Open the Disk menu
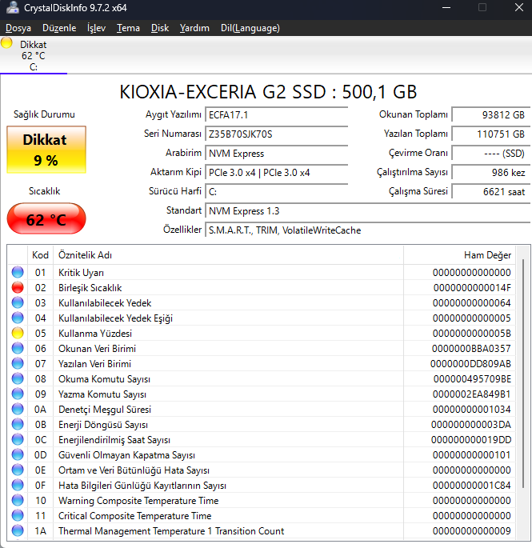This screenshot has height=548, width=532. point(160,28)
